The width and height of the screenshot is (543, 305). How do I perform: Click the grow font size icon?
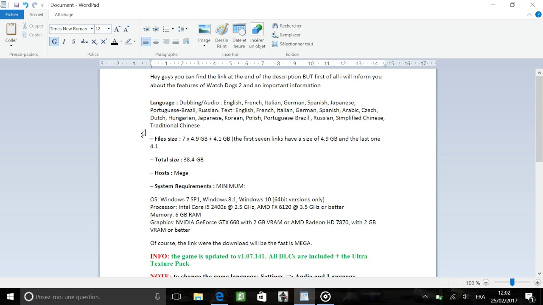pos(117,29)
